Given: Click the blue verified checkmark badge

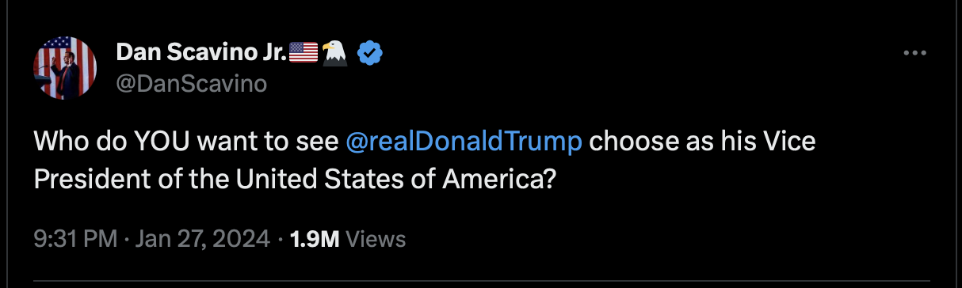Looking at the screenshot, I should coord(370,53).
